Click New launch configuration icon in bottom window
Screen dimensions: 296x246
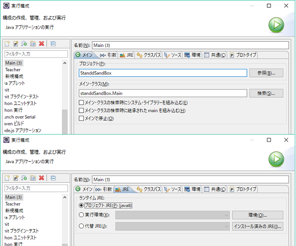pos(7,178)
